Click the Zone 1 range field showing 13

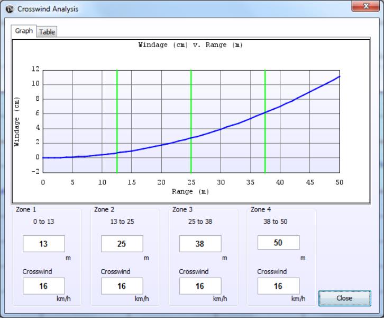click(x=43, y=244)
